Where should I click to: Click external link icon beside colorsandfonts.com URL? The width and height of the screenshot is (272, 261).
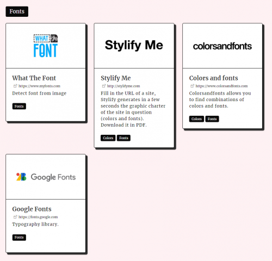[x=192, y=86]
